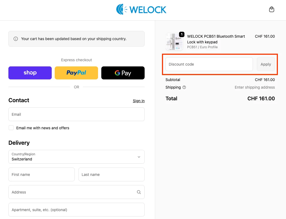Select the shop Pay express checkout option
The height and width of the screenshot is (219, 286).
click(30, 73)
